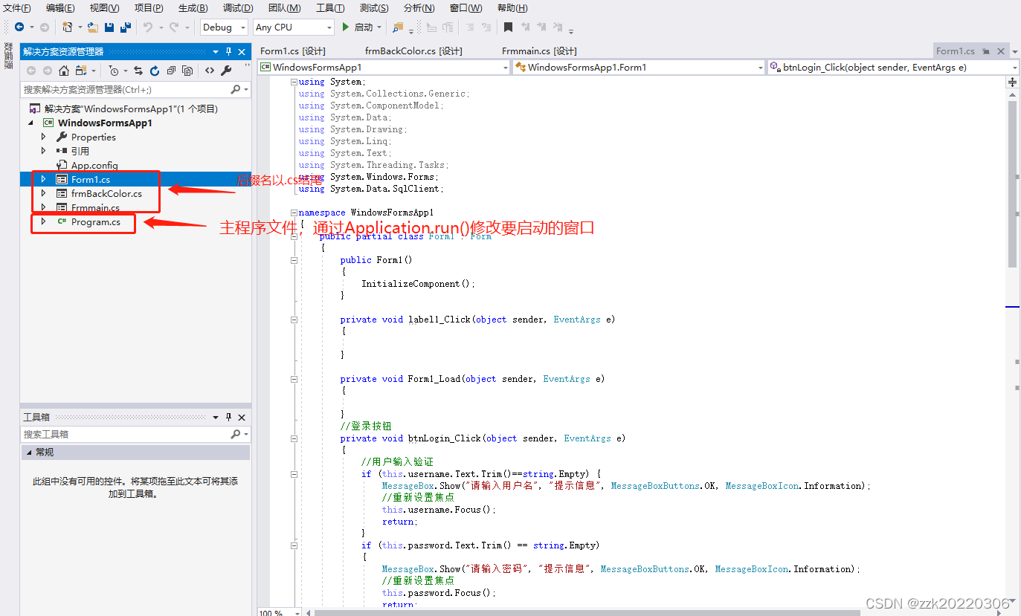This screenshot has width=1021, height=616.
Task: Toggle pin on Toolbox panel
Action: pyautogui.click(x=228, y=417)
